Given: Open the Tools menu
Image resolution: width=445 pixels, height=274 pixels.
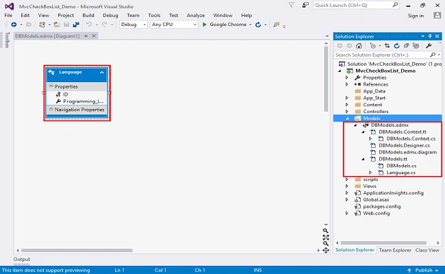Looking at the screenshot, I should (154, 15).
